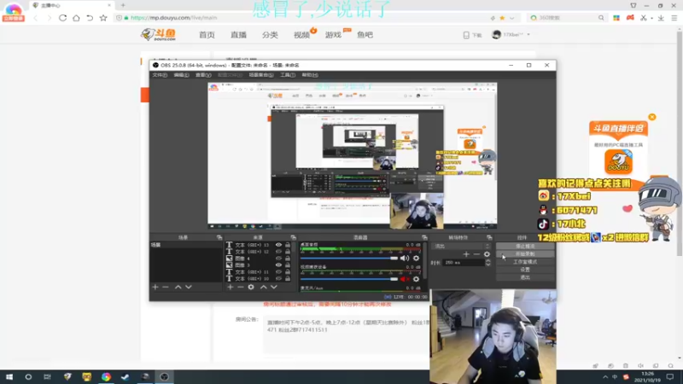Toggle visibility of source 文本 (GDI+) 13
This screenshot has width=683, height=384.
278,245
